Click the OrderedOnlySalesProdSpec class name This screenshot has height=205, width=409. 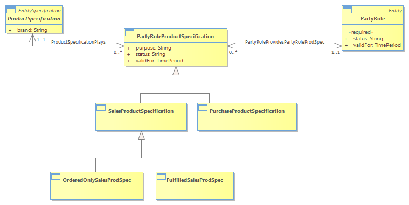97,180
